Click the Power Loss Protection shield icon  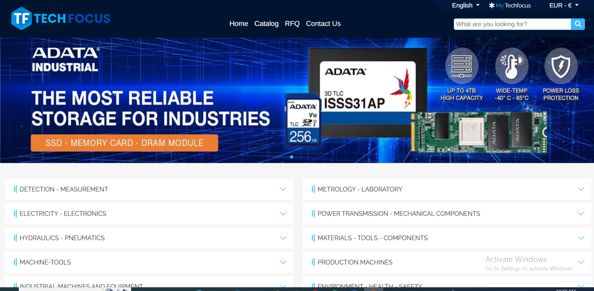point(561,66)
